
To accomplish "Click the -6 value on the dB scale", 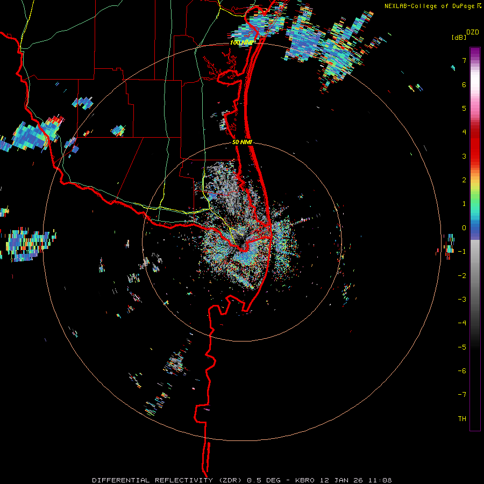I will (x=462, y=371).
